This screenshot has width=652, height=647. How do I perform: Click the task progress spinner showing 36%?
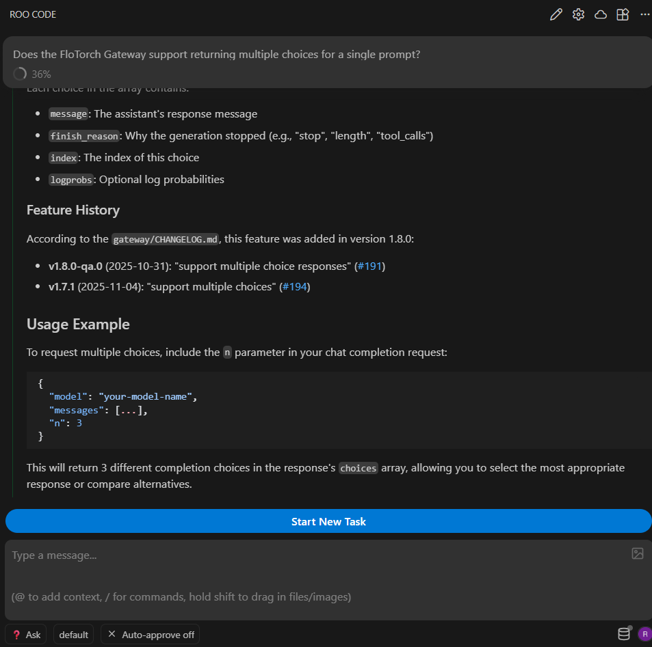point(20,74)
